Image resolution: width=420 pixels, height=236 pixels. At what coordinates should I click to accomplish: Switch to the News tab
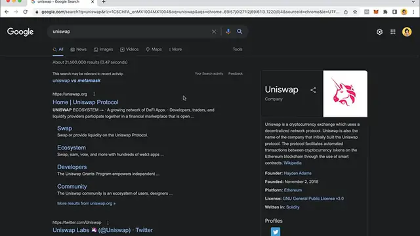[x=79, y=50]
